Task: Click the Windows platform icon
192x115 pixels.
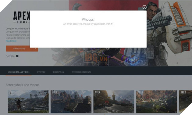Action: coord(17,56)
